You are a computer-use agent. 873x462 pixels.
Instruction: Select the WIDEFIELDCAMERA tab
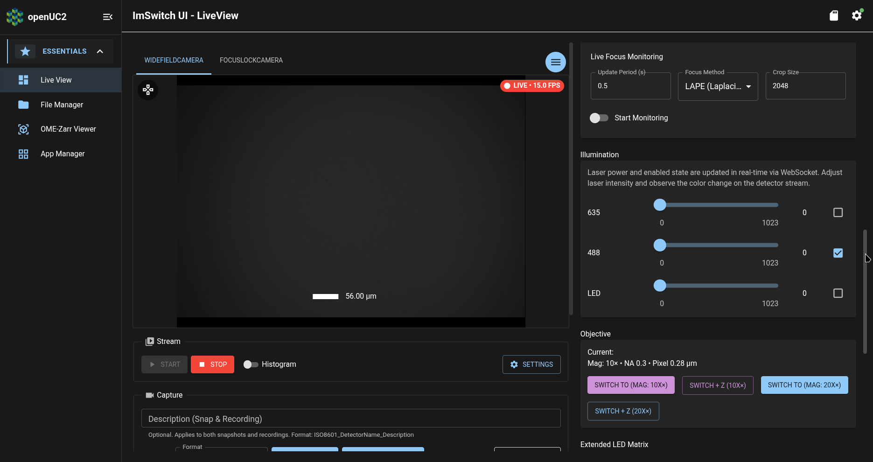(x=173, y=60)
